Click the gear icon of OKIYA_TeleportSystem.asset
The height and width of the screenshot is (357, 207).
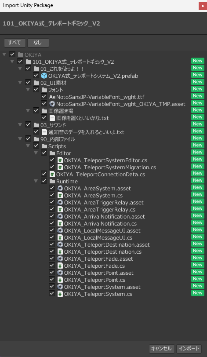click(x=60, y=287)
